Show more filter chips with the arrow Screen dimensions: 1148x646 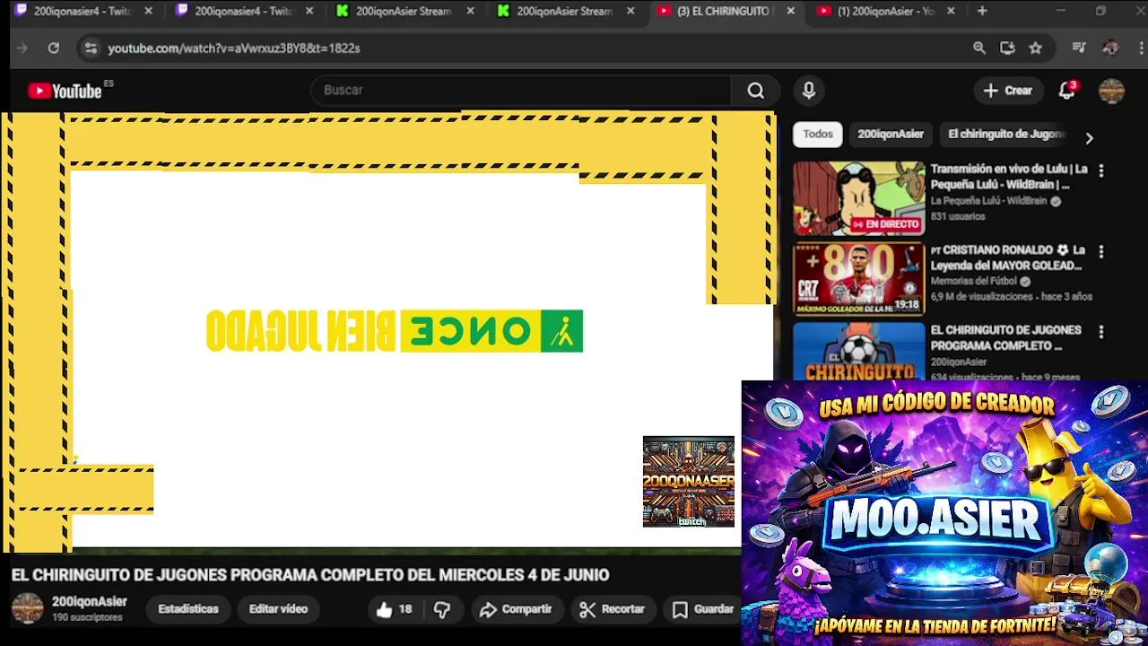1089,138
